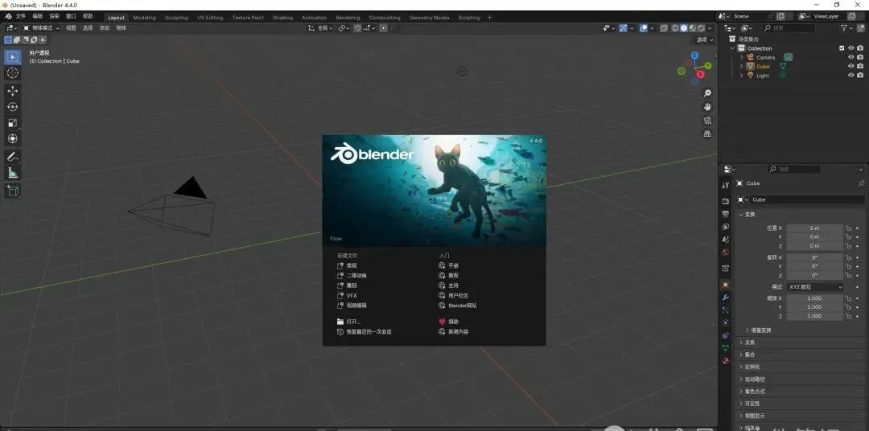Expand the Cube tree item
869x431 pixels.
pyautogui.click(x=742, y=67)
